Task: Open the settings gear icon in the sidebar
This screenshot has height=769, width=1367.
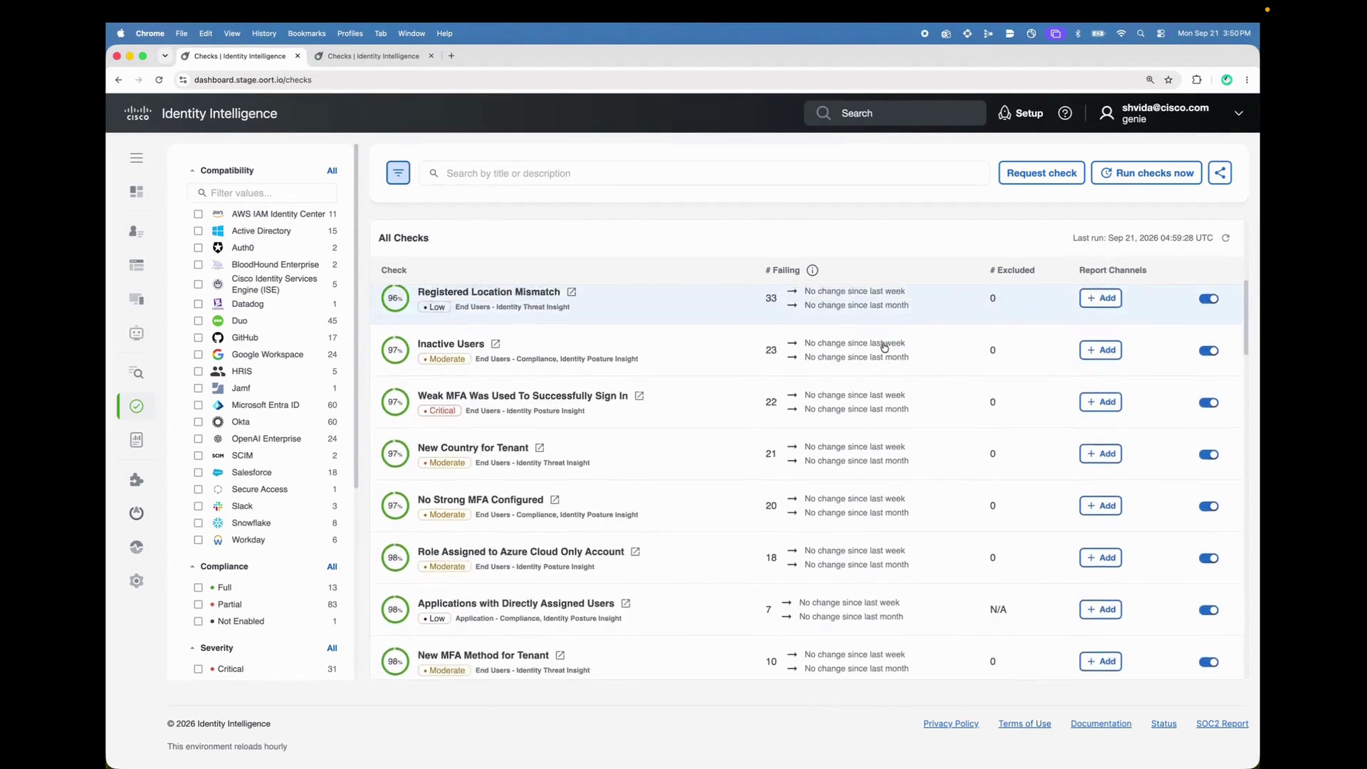Action: point(137,581)
